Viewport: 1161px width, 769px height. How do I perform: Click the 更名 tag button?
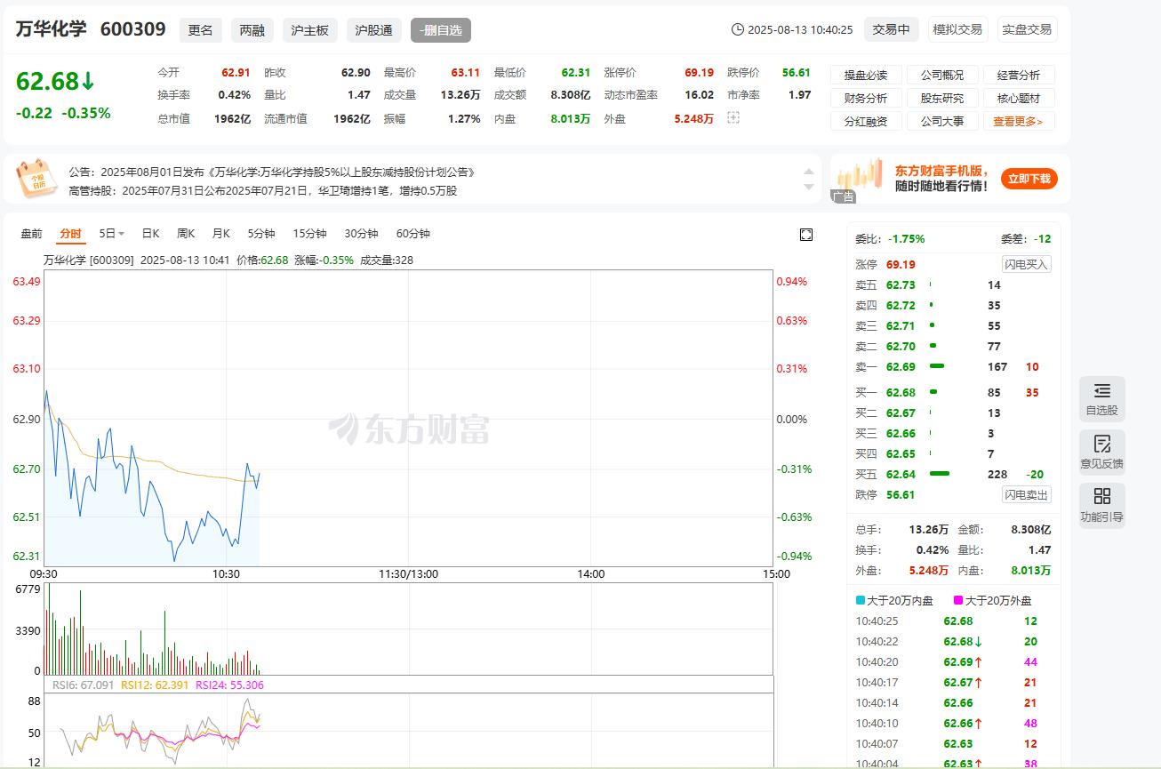200,30
